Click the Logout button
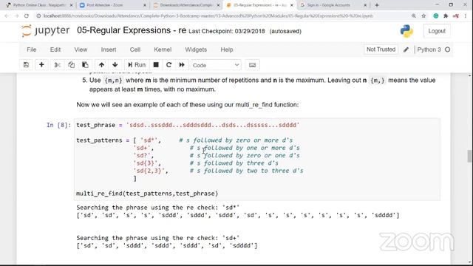473x266 pixels. [x=437, y=31]
